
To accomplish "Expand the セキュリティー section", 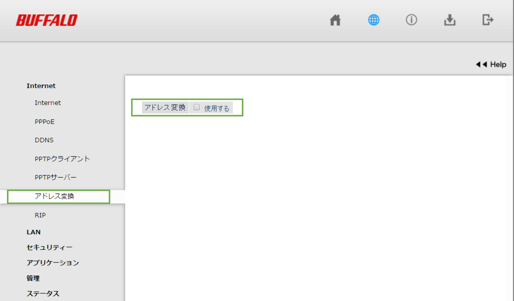I will pos(49,248).
